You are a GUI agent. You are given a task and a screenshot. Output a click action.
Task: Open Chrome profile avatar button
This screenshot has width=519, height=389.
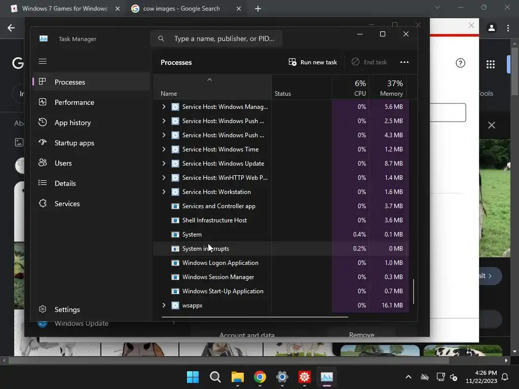coord(492,28)
